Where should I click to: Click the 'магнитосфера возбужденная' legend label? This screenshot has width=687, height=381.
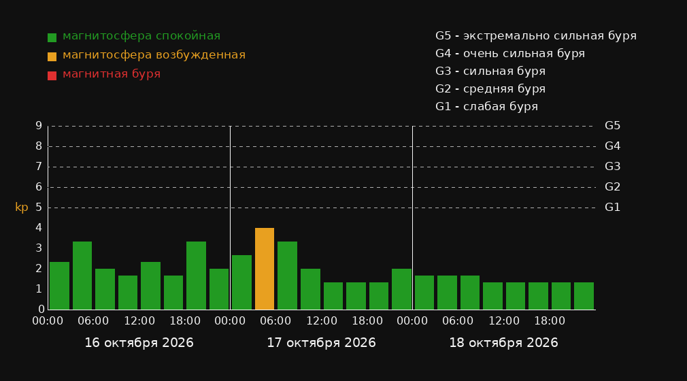(154, 55)
